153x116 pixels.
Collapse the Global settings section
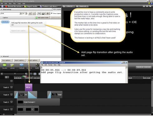[x=1, y=9]
